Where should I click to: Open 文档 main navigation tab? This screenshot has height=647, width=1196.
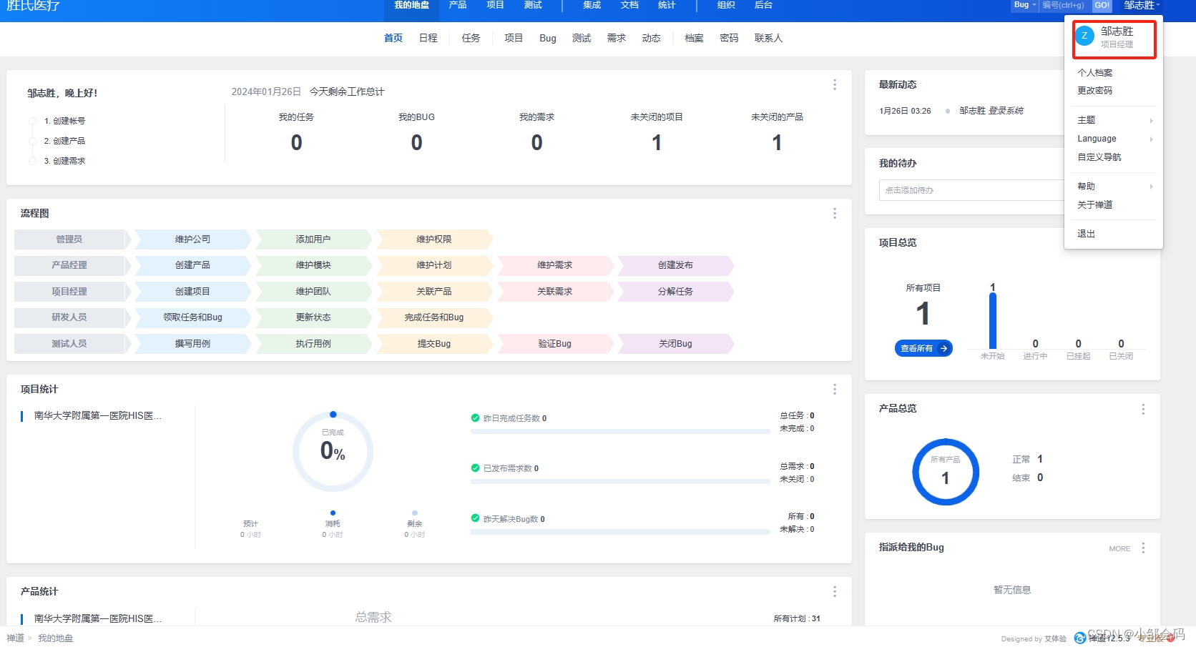(x=629, y=5)
